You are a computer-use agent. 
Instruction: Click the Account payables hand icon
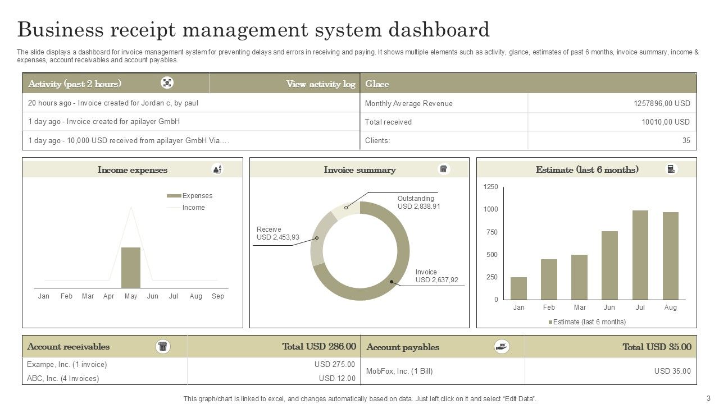(502, 347)
